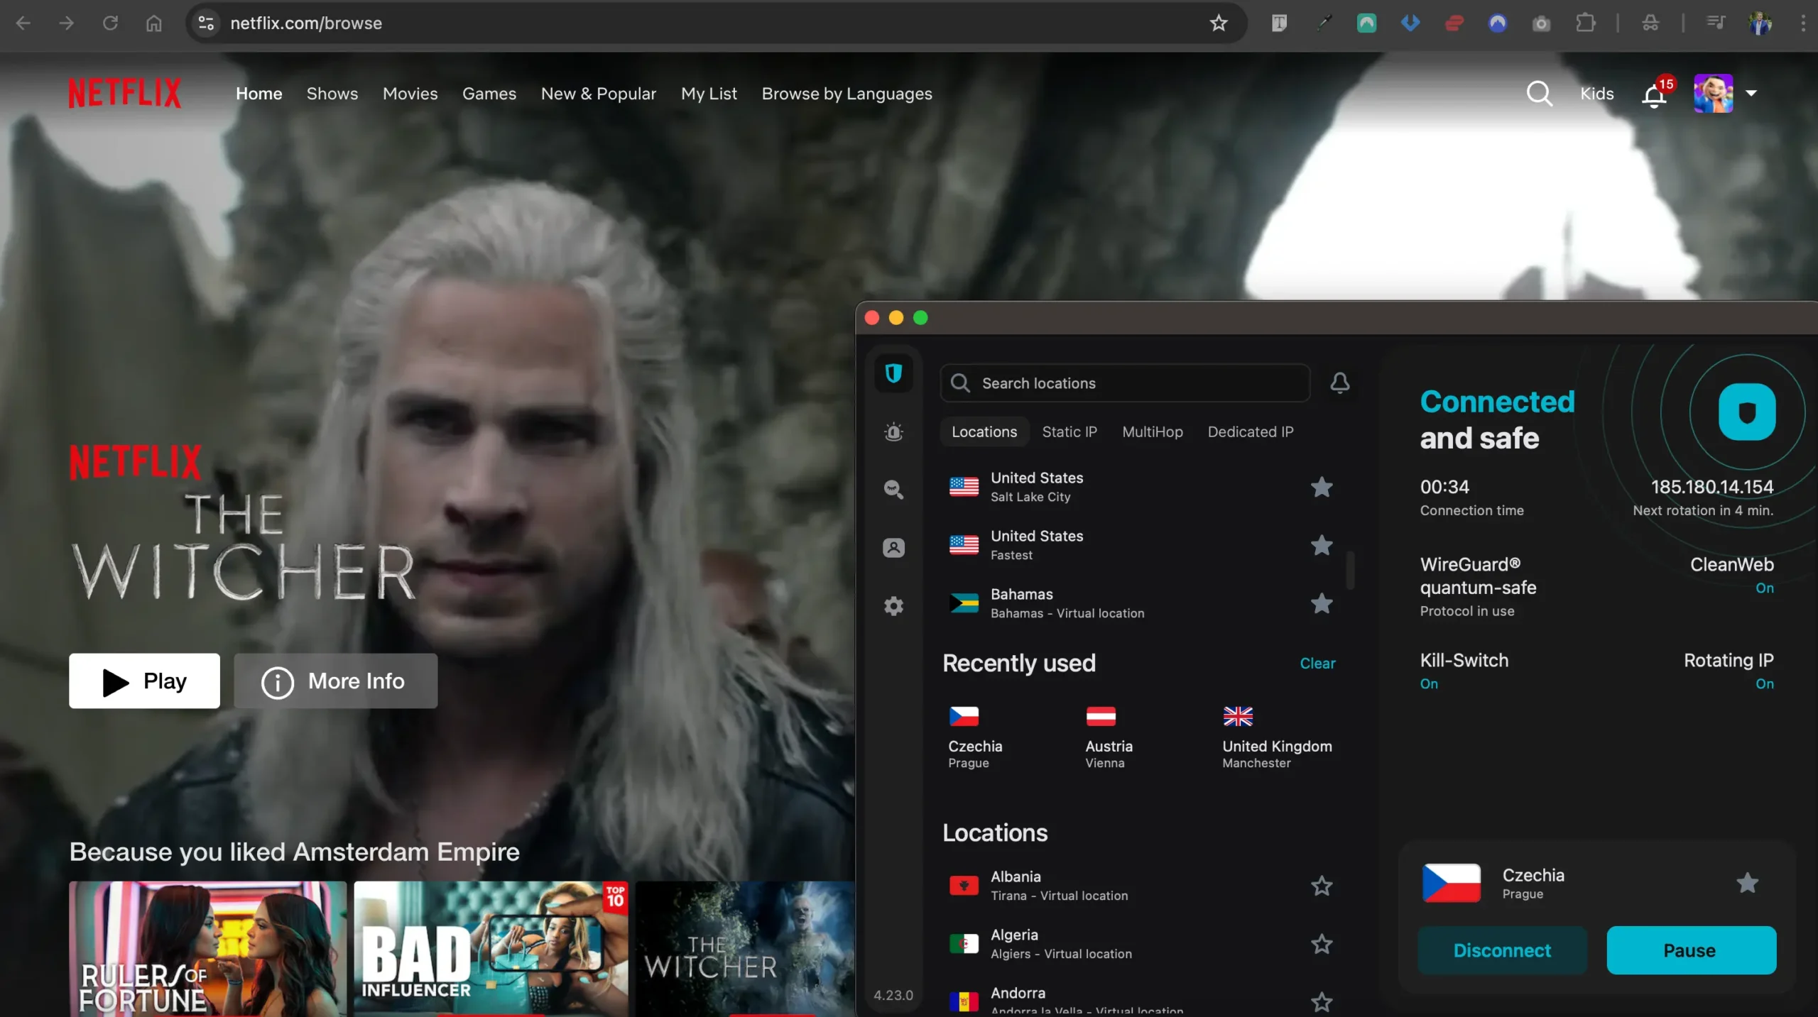Open Surfshark Search from the sidebar
This screenshot has height=1017, width=1818.
click(894, 490)
